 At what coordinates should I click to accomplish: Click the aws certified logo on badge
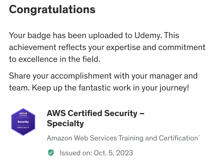[23, 115]
